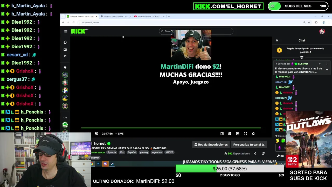Open the third followed channel avatar in sidebar
Screen dimensions: 332x187
65,90
